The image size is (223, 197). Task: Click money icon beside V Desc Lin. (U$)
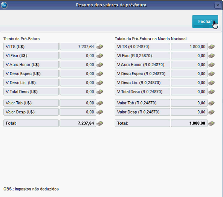pos(100,83)
